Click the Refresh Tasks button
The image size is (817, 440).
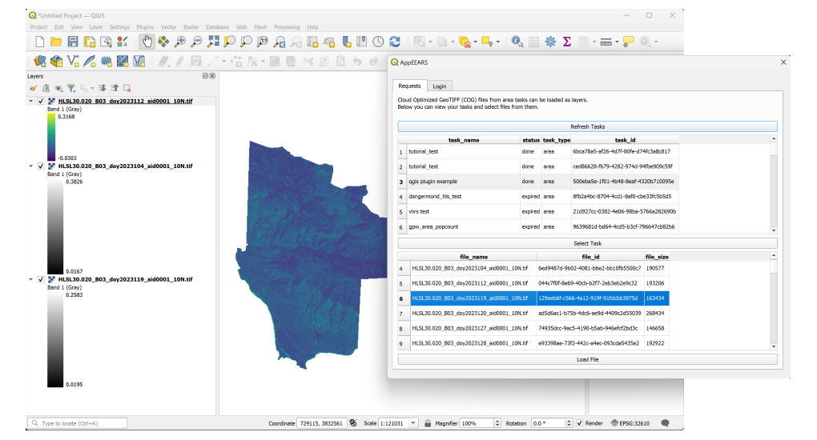click(587, 126)
